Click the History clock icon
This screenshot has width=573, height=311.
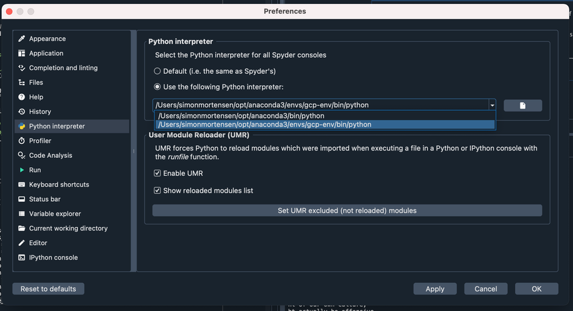pyautogui.click(x=22, y=112)
